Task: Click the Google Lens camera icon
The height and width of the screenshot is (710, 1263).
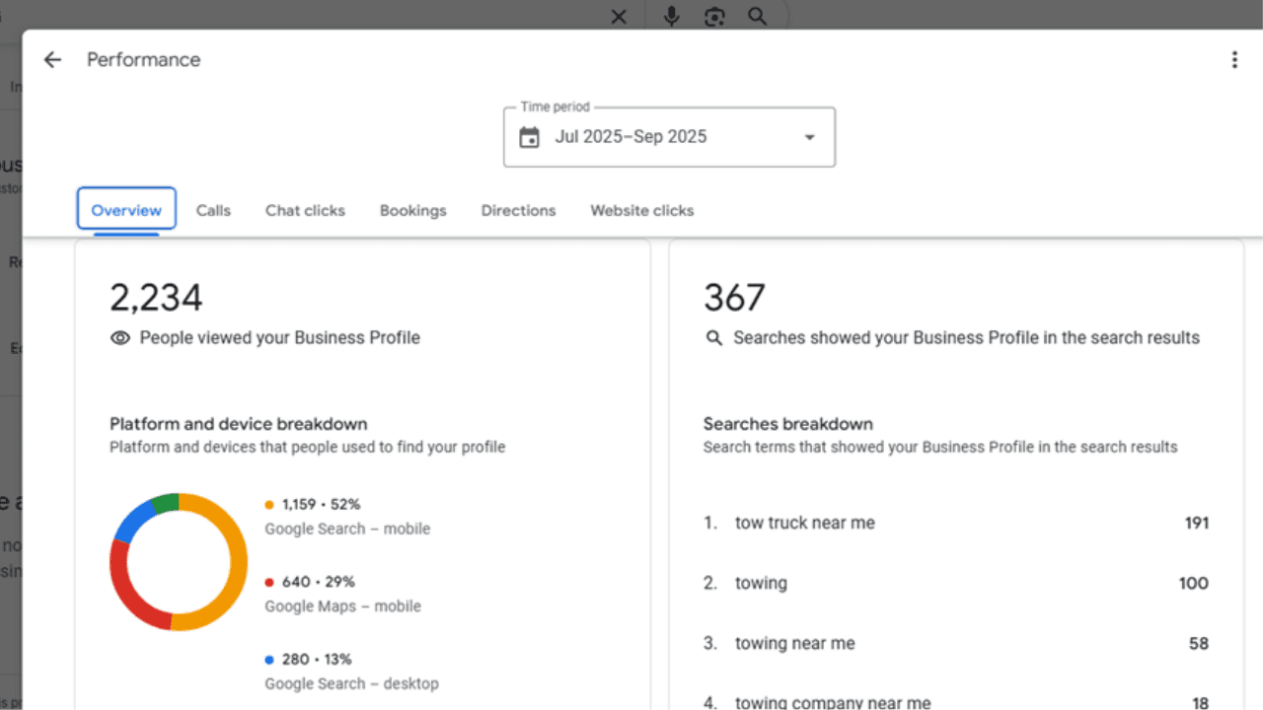Action: click(714, 17)
